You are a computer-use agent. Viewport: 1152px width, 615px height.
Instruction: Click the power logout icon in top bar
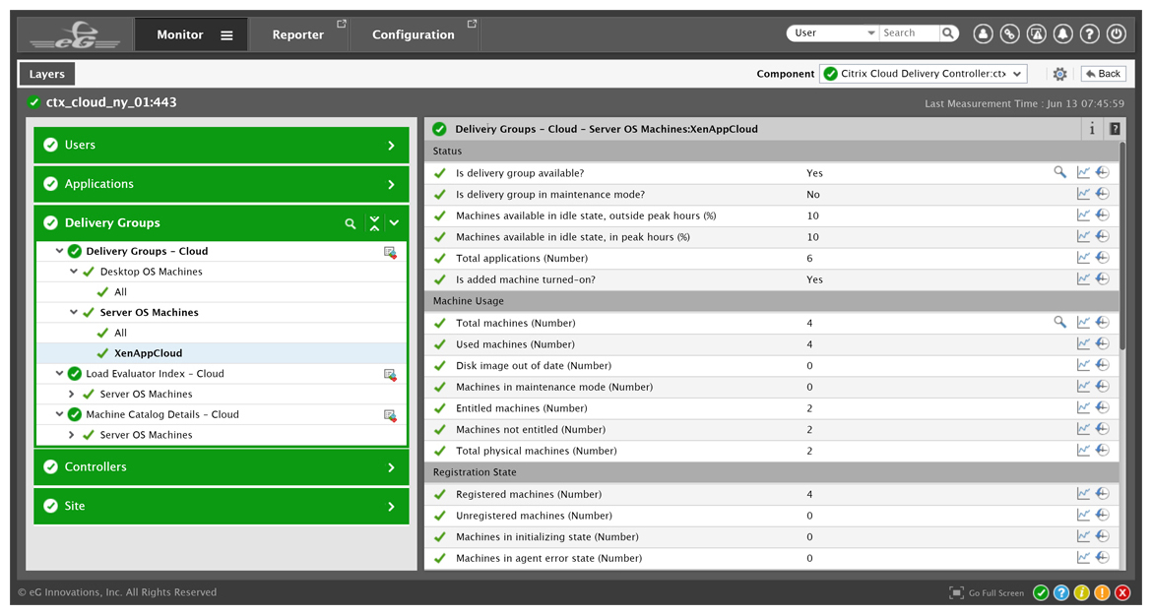coord(1116,33)
